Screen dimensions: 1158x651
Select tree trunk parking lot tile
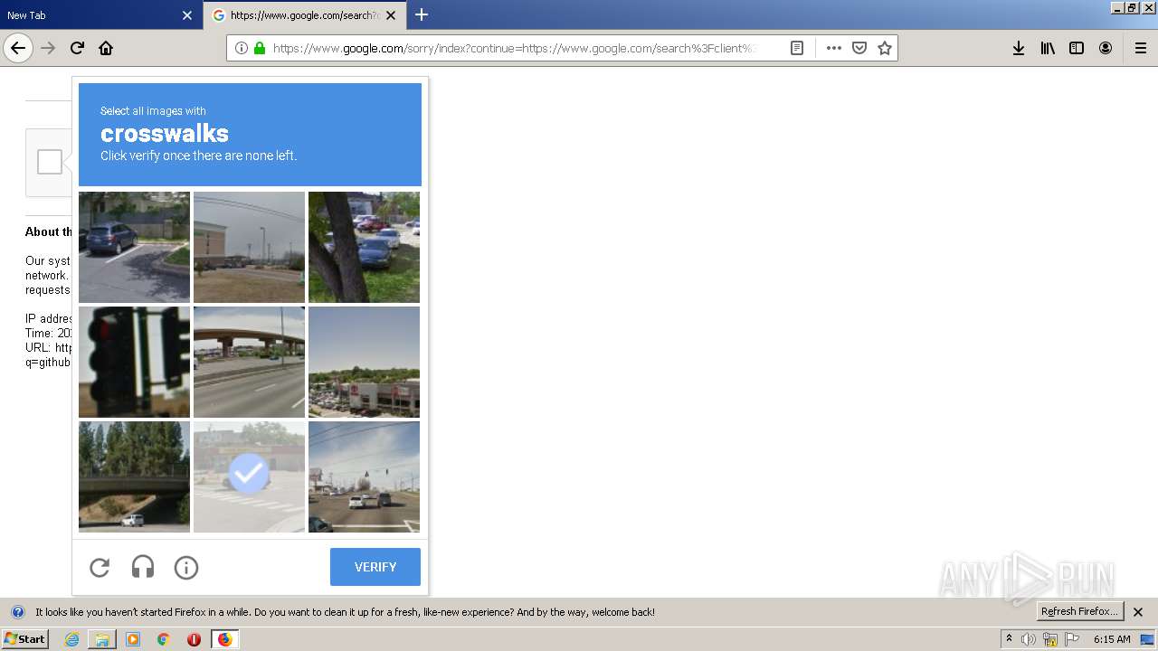tap(364, 247)
